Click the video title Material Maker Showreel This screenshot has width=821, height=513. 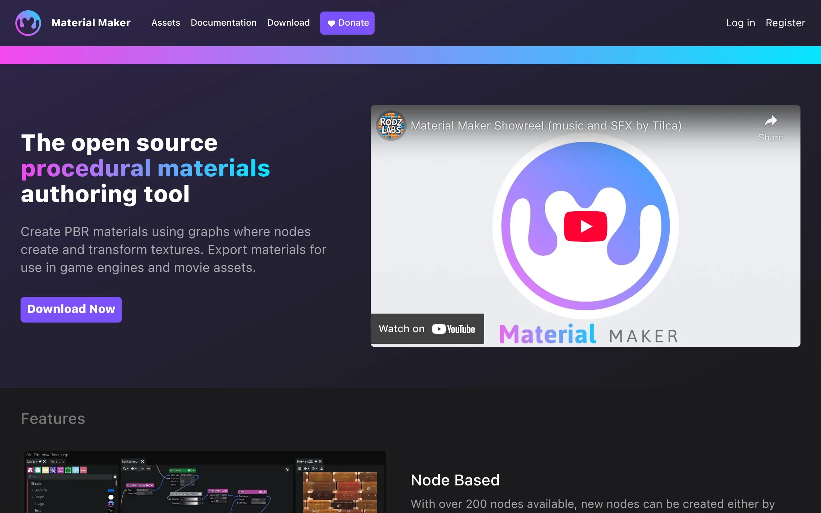point(546,126)
